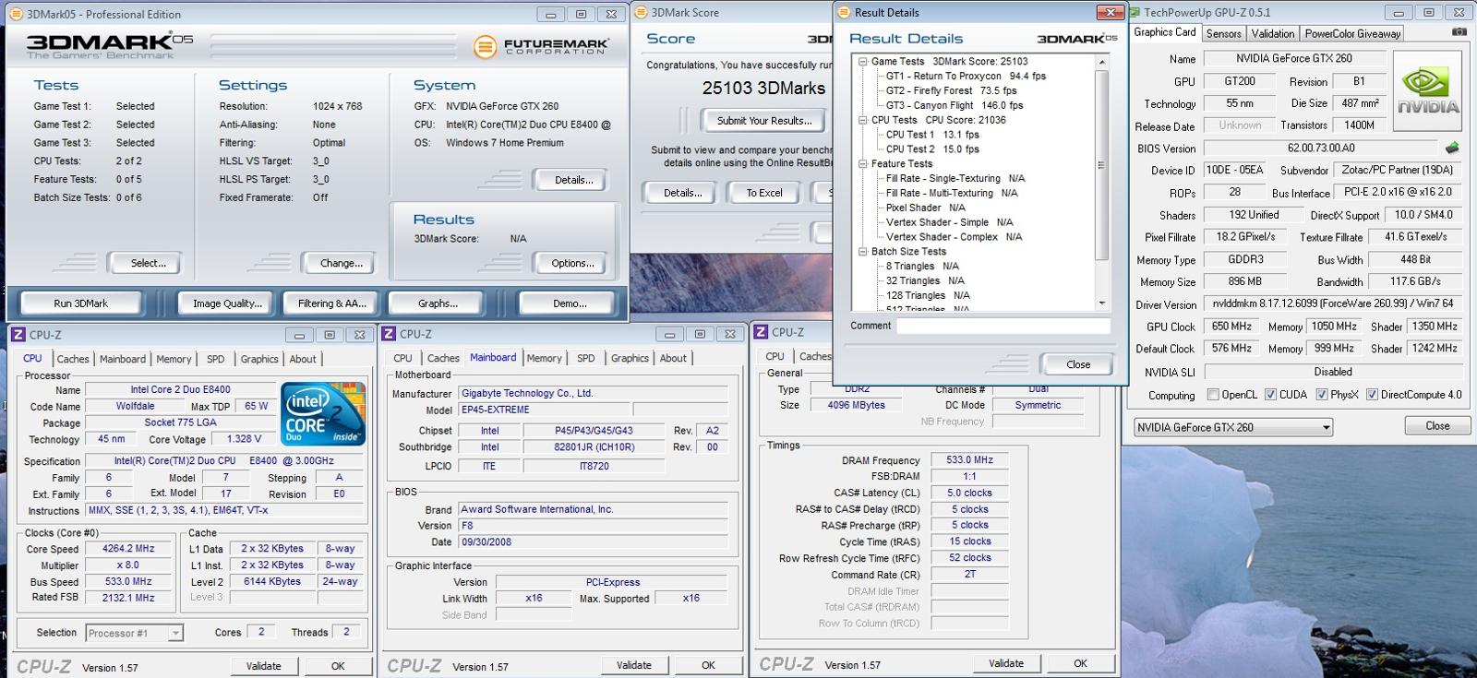Collapse the CPU Tests tree node
The height and width of the screenshot is (678, 1477).
pos(862,120)
